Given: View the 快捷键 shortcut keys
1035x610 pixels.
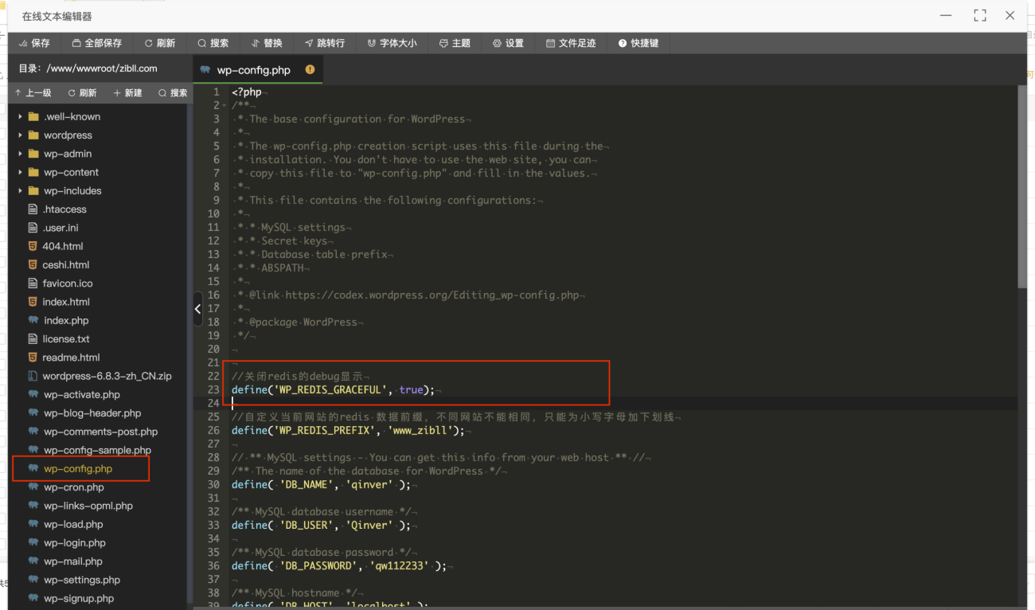Looking at the screenshot, I should click(639, 43).
